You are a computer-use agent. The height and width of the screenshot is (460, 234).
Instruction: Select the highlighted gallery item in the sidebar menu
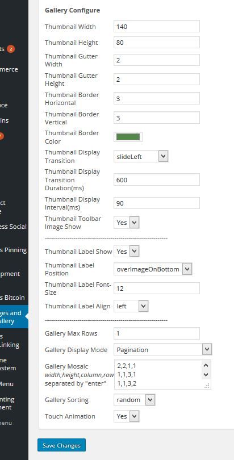[13, 317]
